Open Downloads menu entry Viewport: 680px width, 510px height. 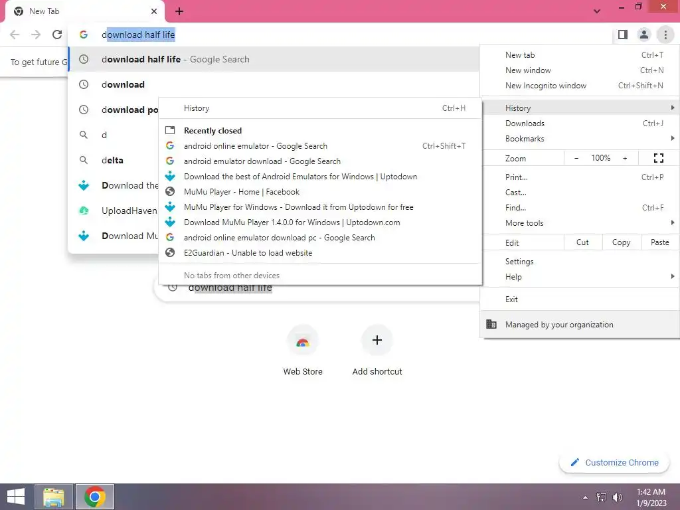[580, 124]
